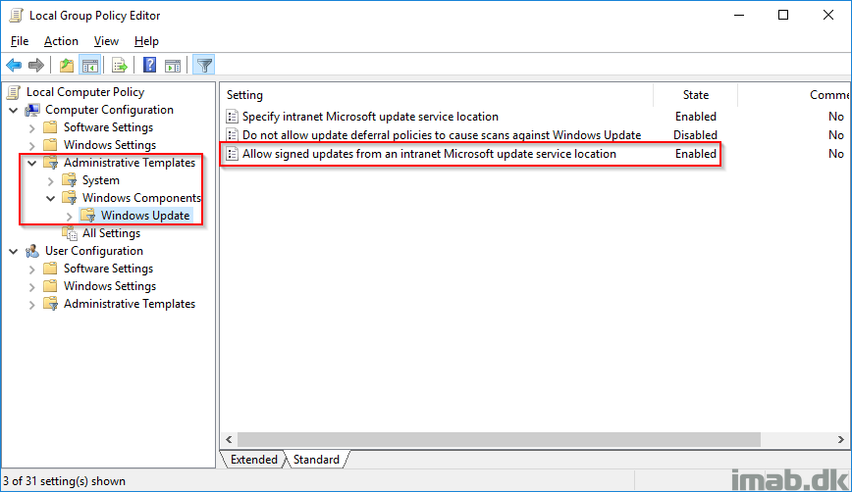Open the Action menu
Screen dimensions: 852x492
(61, 41)
